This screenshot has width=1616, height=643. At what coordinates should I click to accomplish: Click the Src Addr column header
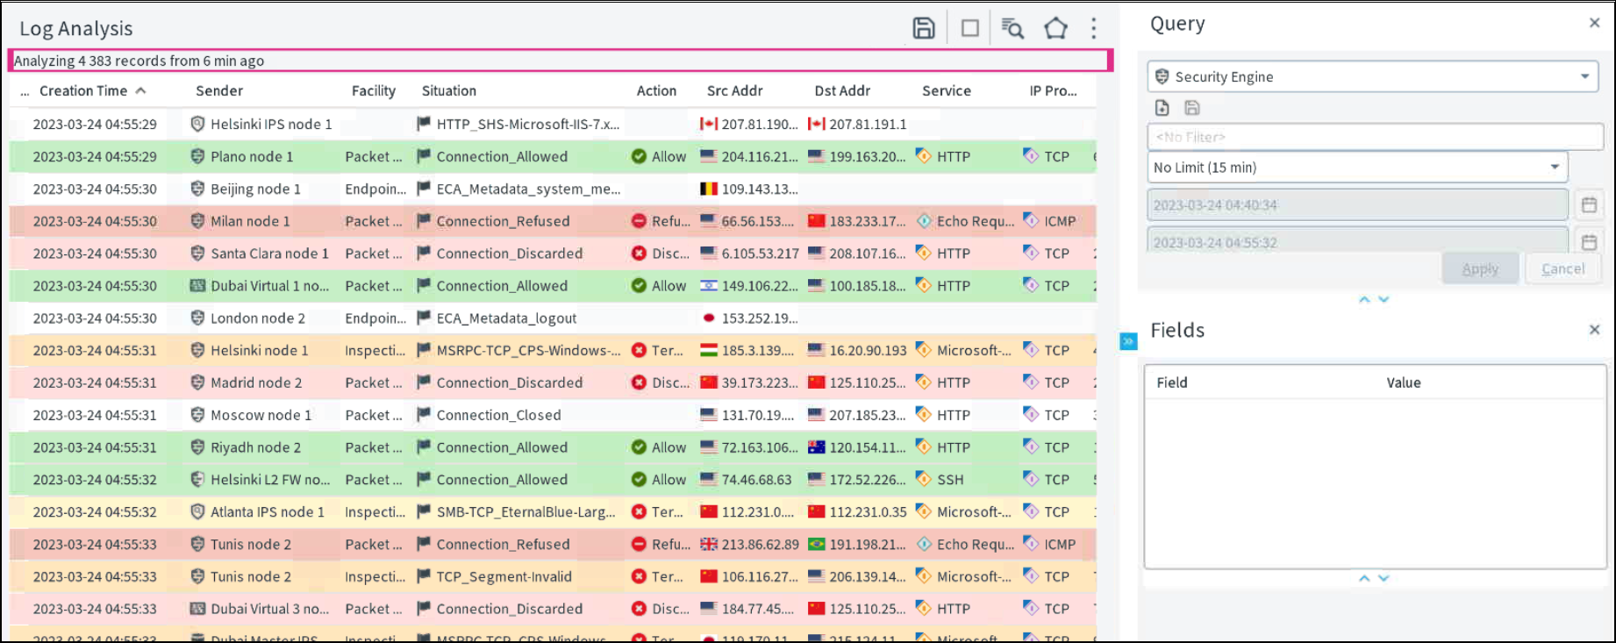click(x=734, y=90)
